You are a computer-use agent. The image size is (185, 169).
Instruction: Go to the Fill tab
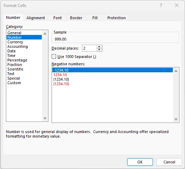coord(95,18)
